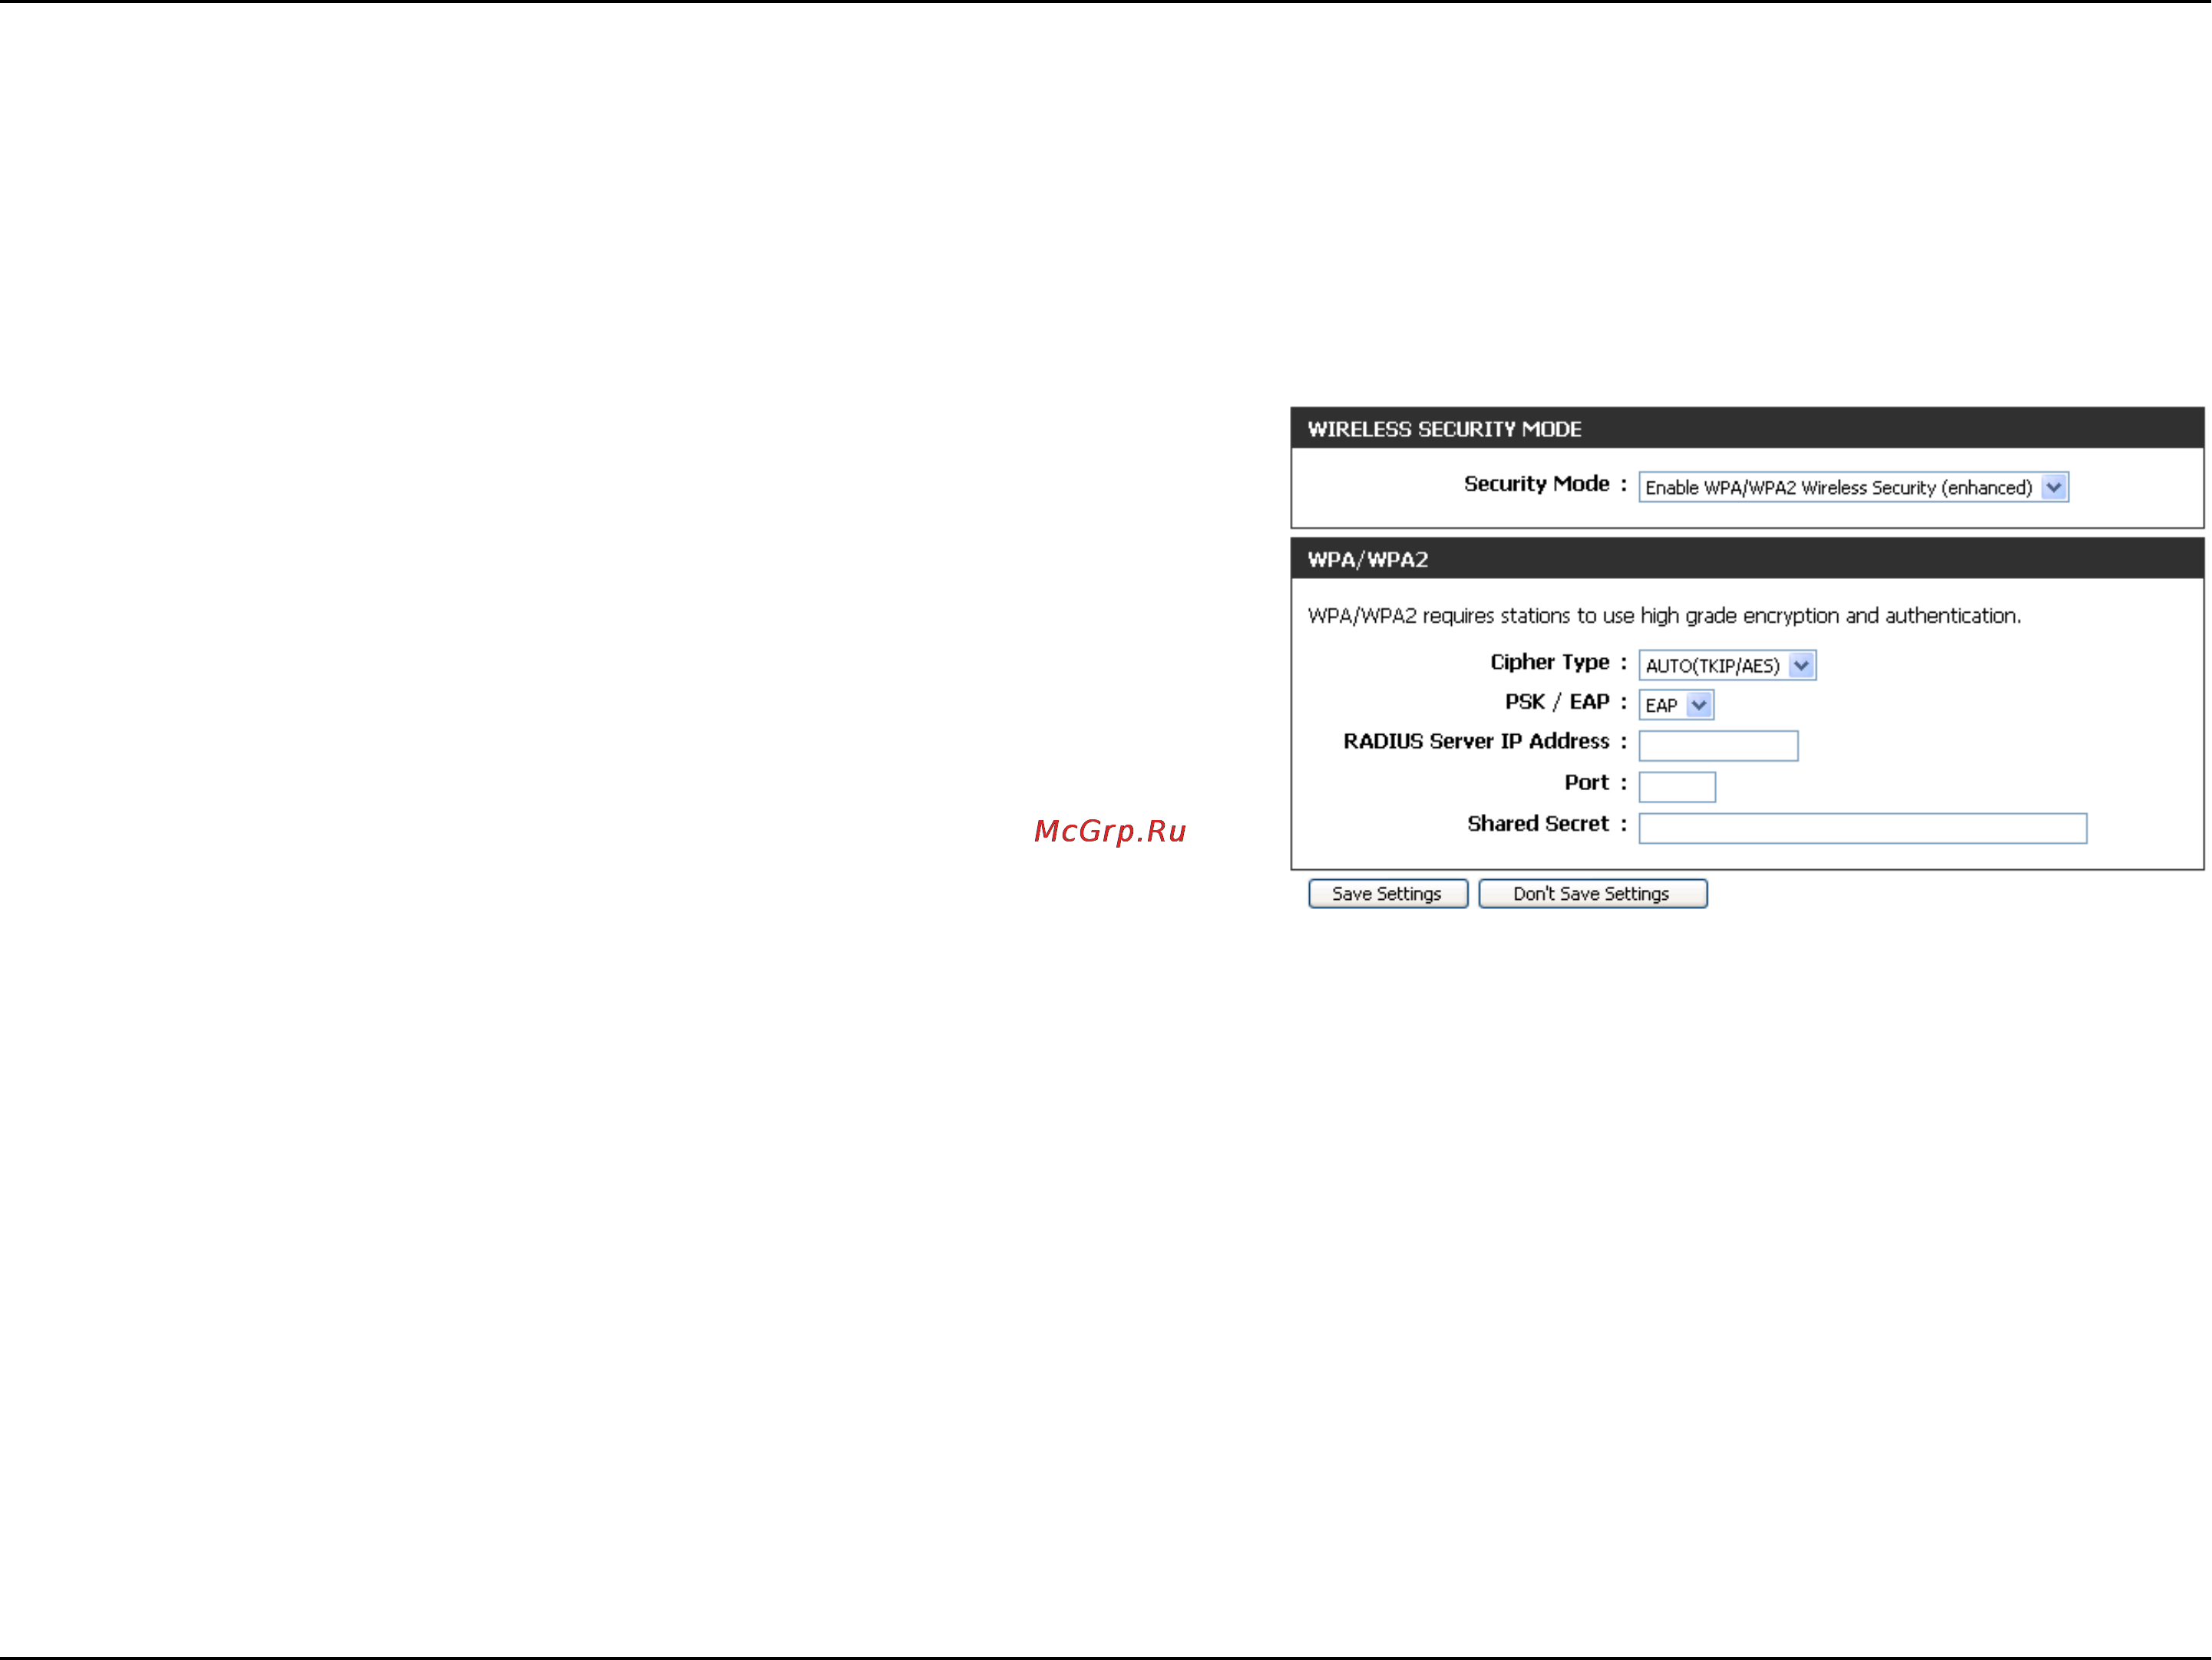Click the Shared Secret input field
Viewport: 2212px width, 1660px height.
coord(1862,828)
